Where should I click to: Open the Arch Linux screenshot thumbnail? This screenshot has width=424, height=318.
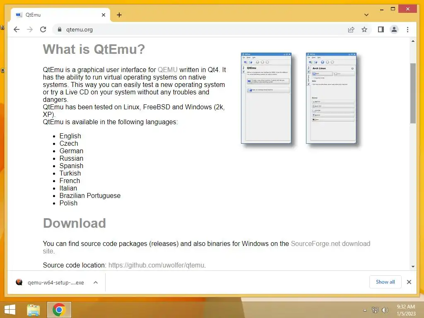click(331, 98)
